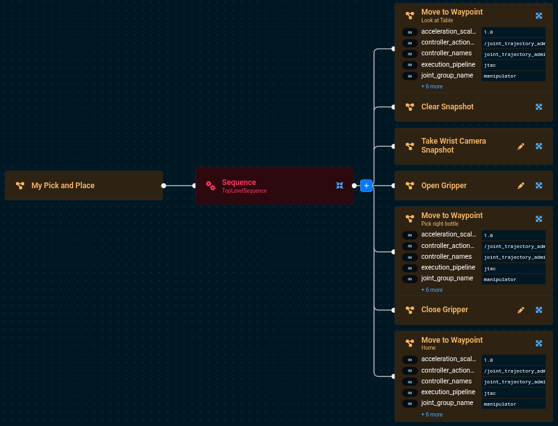
Task: Edit the Take Wrist Camera Snapshot node
Action: [x=520, y=146]
